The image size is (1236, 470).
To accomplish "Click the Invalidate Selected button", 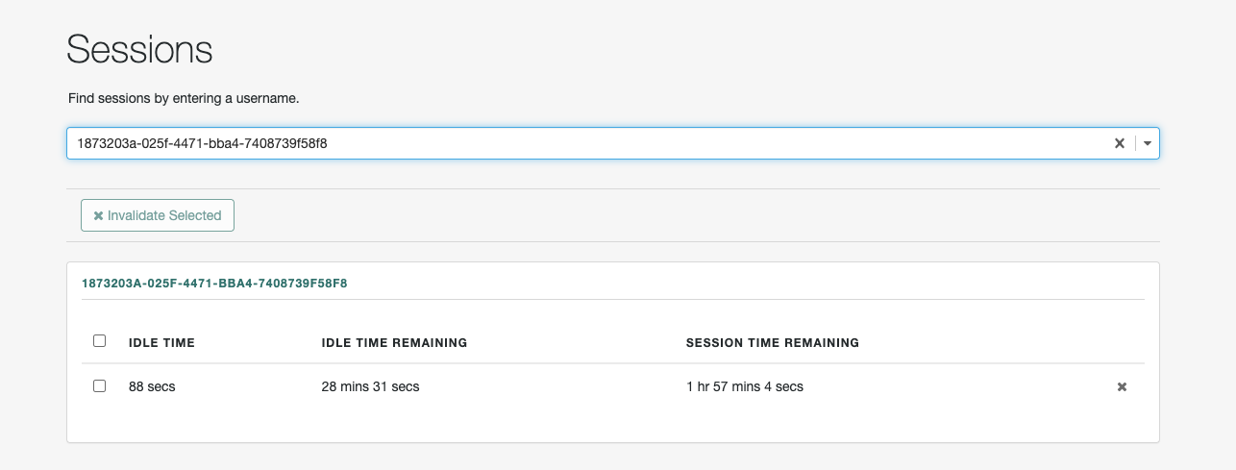I will (158, 215).
